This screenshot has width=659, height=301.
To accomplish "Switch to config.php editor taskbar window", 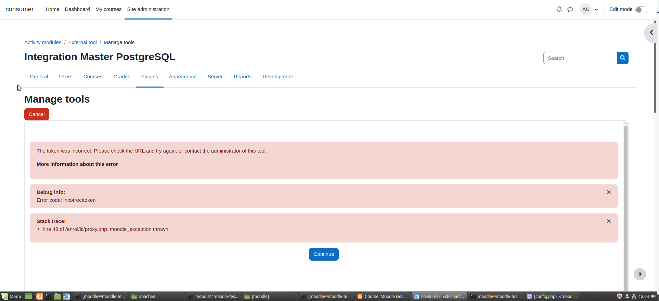I will click(552, 296).
